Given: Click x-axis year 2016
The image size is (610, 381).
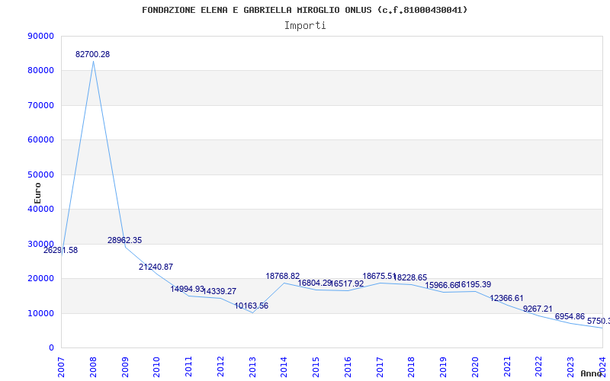Looking at the screenshot, I should coord(348,367).
